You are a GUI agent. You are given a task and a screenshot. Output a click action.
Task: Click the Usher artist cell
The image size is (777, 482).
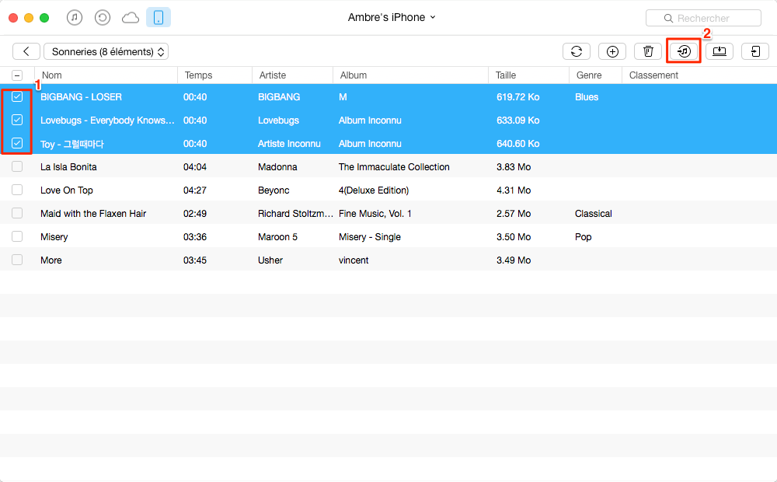[x=270, y=260]
